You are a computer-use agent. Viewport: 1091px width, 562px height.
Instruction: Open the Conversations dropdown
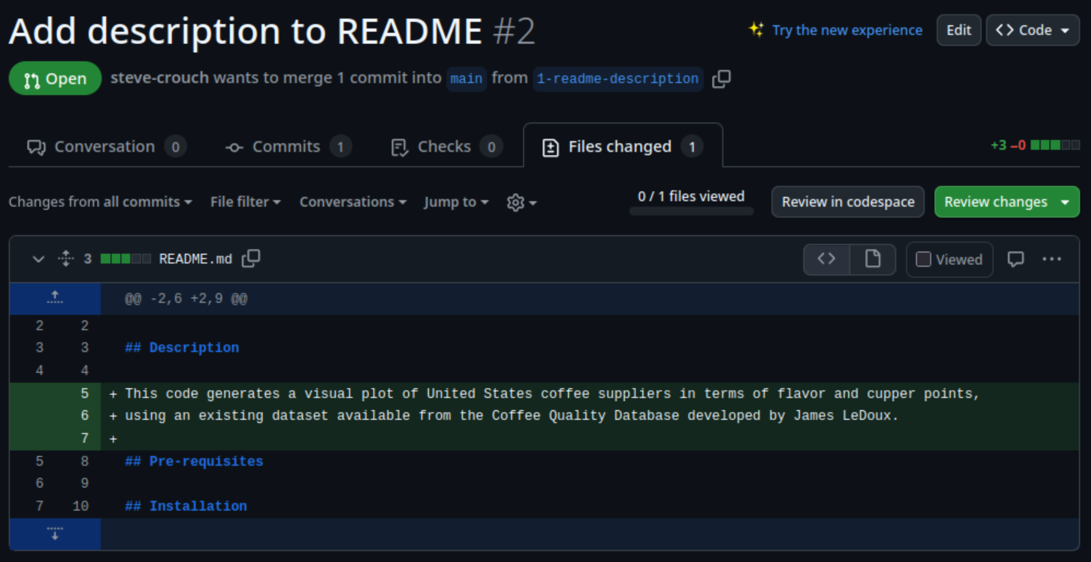(x=353, y=202)
